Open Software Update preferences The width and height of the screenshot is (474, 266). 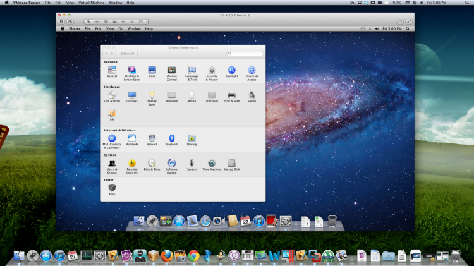[x=171, y=164]
